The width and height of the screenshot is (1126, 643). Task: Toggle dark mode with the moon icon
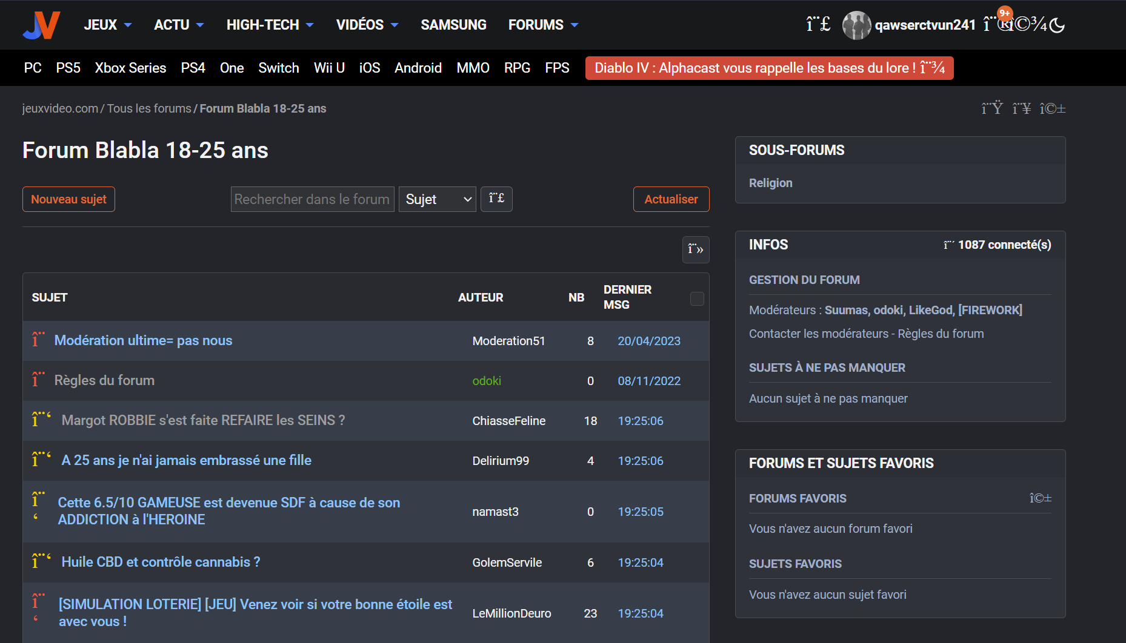pyautogui.click(x=1057, y=25)
